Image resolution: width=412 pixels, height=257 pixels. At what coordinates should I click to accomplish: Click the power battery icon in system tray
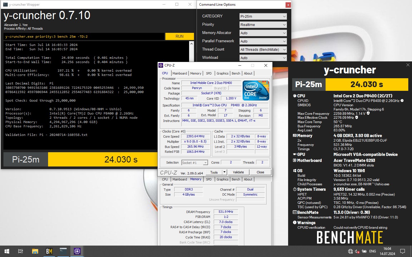[x=364, y=251]
